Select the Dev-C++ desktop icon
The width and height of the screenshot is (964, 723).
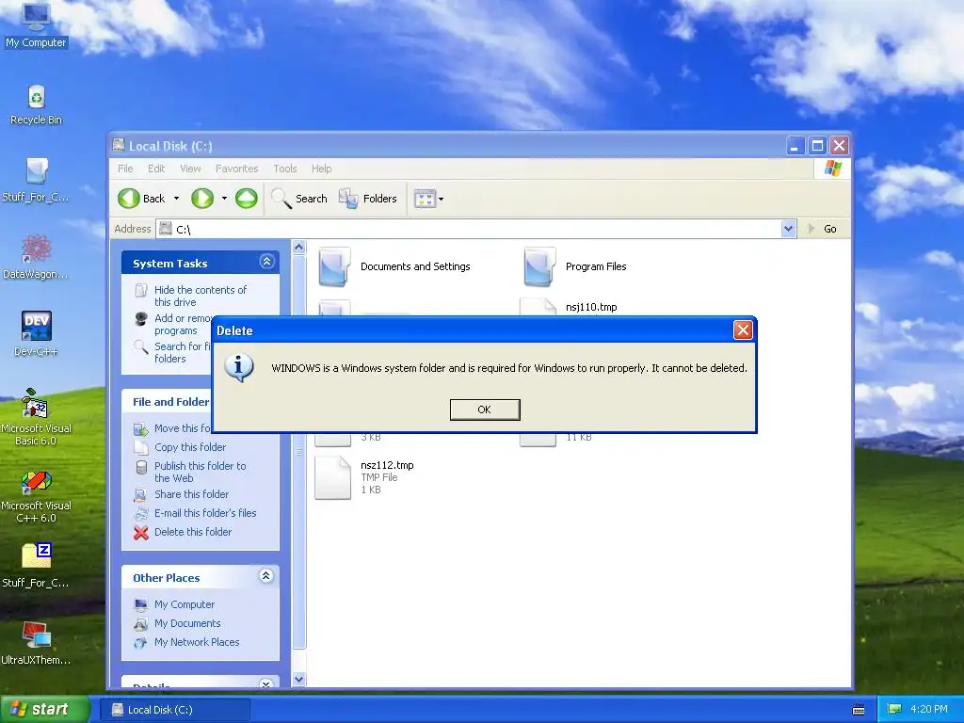(x=37, y=334)
